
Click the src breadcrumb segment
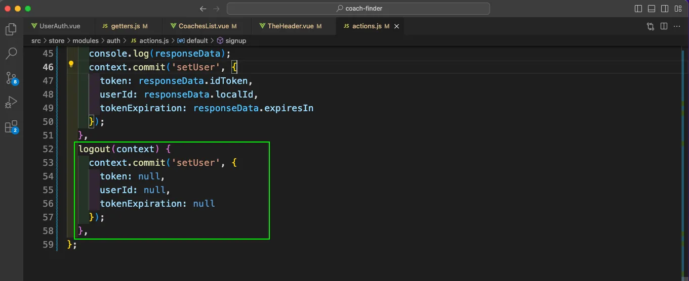35,40
